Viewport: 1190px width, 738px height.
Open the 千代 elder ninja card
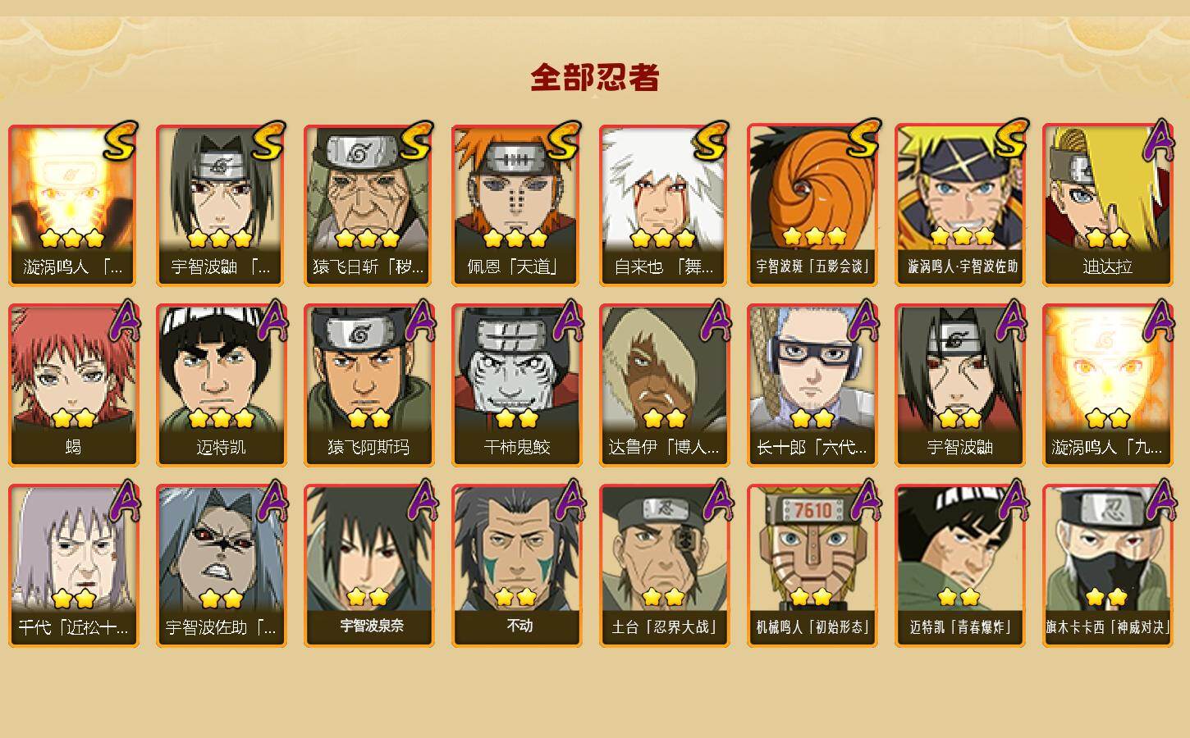73,566
